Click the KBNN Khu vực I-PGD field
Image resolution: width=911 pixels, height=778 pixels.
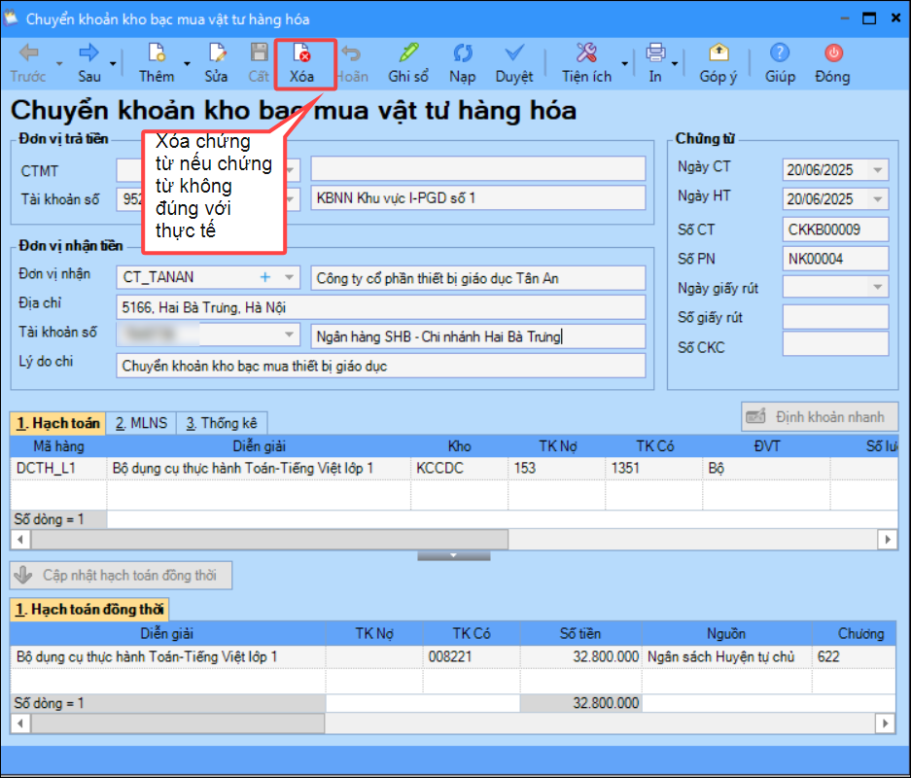pyautogui.click(x=477, y=198)
